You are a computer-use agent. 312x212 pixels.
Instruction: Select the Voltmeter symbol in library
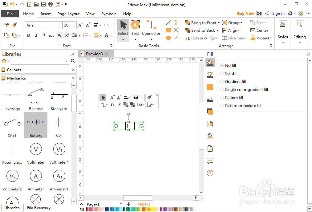tap(36, 154)
